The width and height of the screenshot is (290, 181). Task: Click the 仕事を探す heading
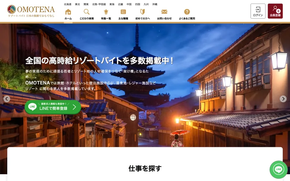click(145, 168)
